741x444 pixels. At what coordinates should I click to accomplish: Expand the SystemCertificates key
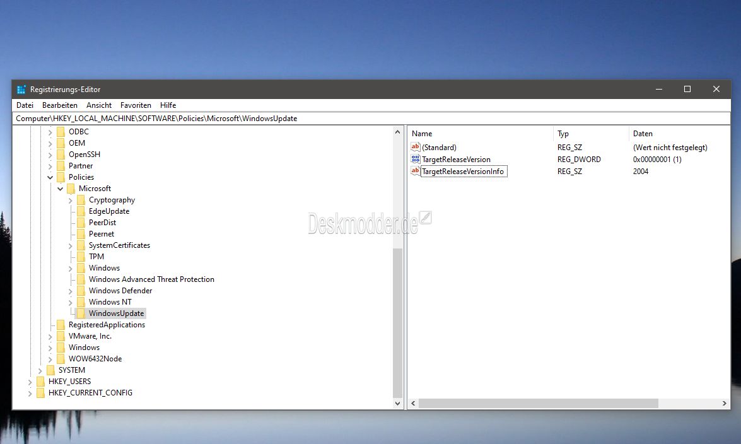[x=71, y=246]
